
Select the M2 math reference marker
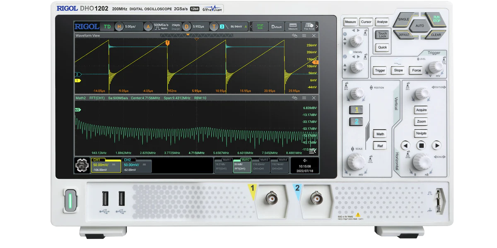pos(77,110)
